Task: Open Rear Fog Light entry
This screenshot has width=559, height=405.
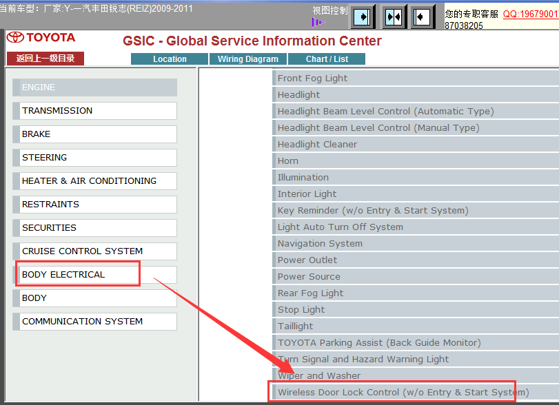Action: point(416,293)
